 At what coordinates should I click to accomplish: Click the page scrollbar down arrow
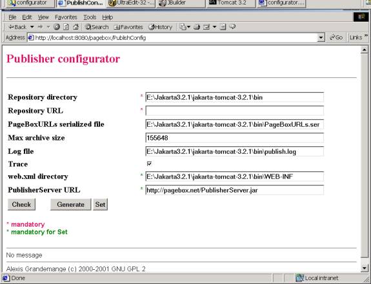click(x=364, y=268)
